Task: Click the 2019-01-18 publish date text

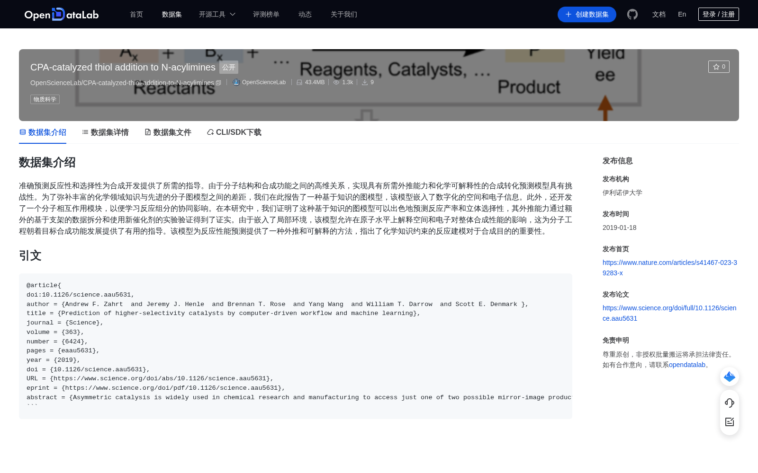Action: [x=620, y=228]
